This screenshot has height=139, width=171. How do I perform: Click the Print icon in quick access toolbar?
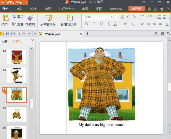tap(13, 34)
